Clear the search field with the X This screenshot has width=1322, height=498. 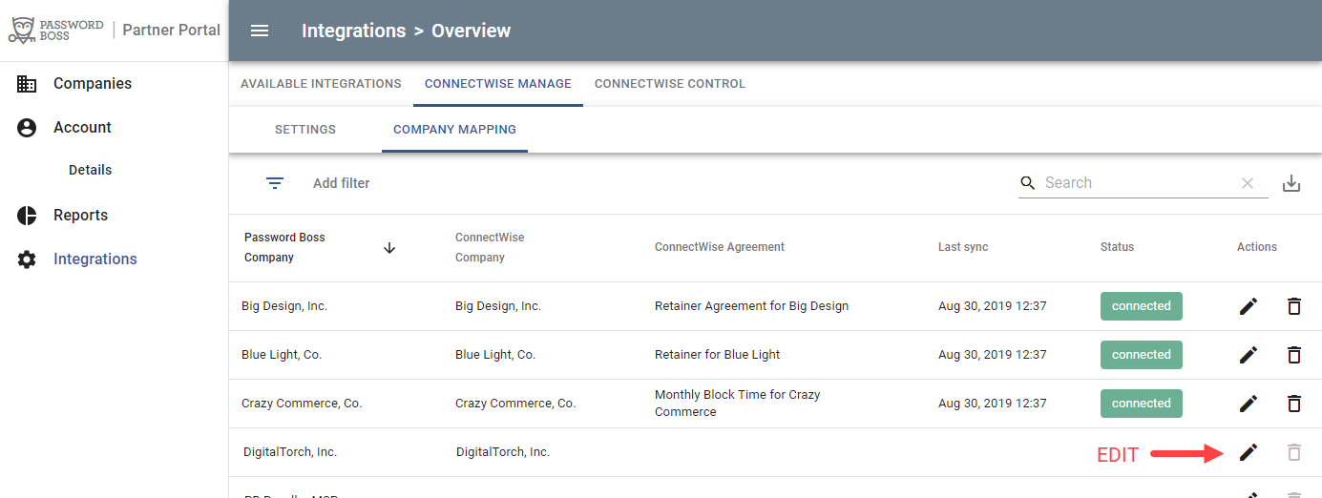point(1248,183)
